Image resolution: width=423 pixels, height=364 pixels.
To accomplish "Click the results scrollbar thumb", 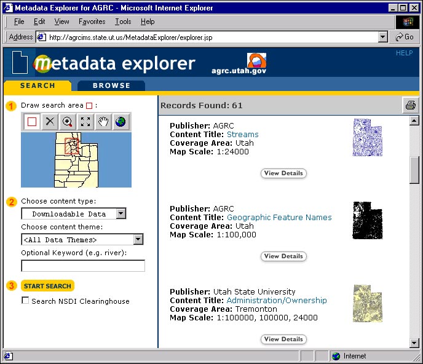I will click(414, 170).
